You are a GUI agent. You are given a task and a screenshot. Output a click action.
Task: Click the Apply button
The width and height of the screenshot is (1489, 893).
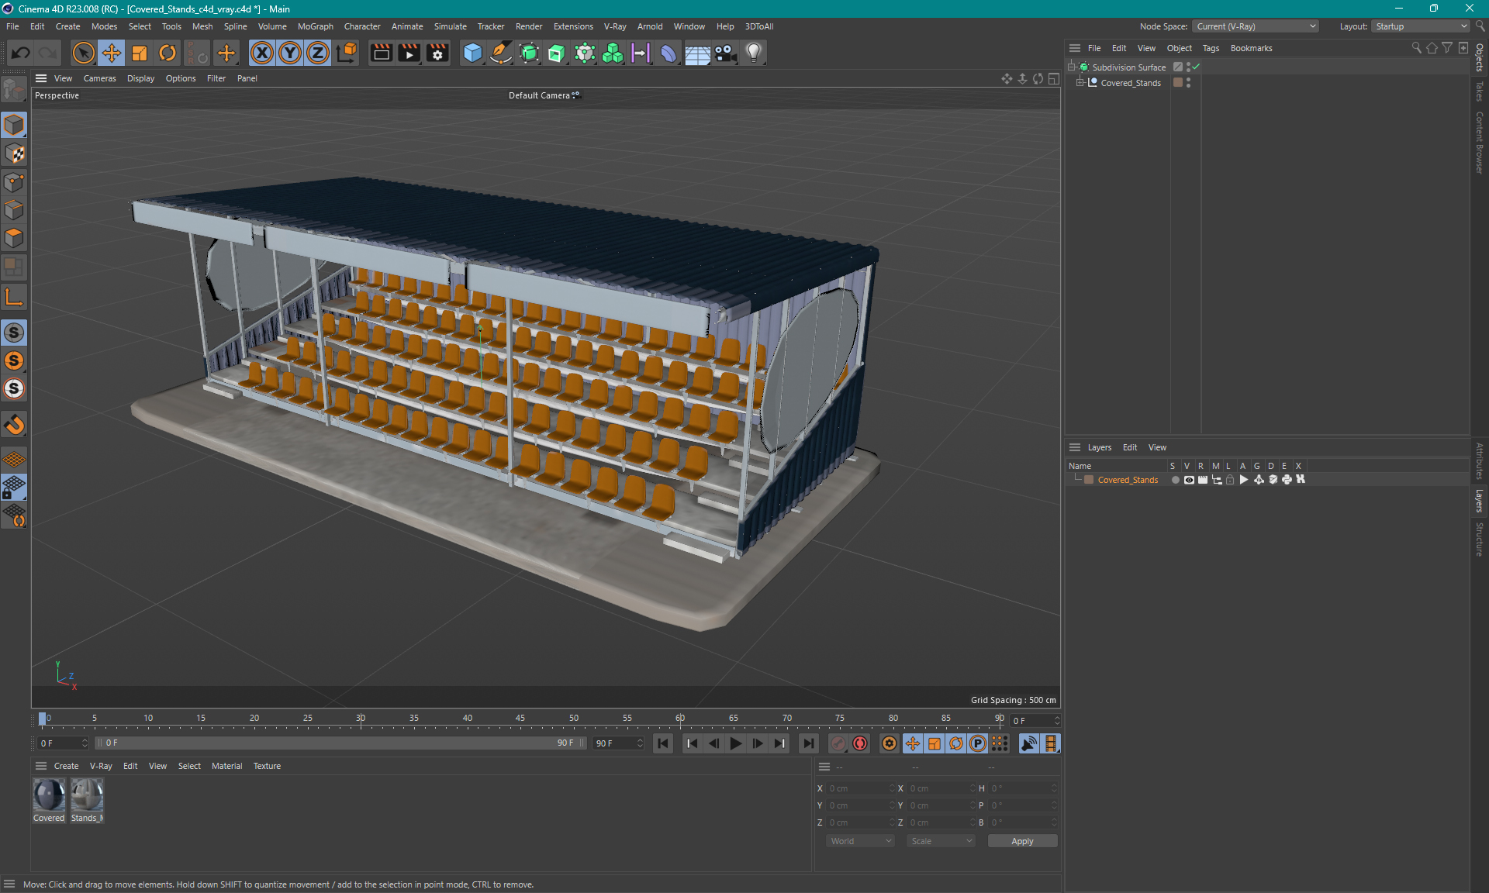click(1021, 841)
